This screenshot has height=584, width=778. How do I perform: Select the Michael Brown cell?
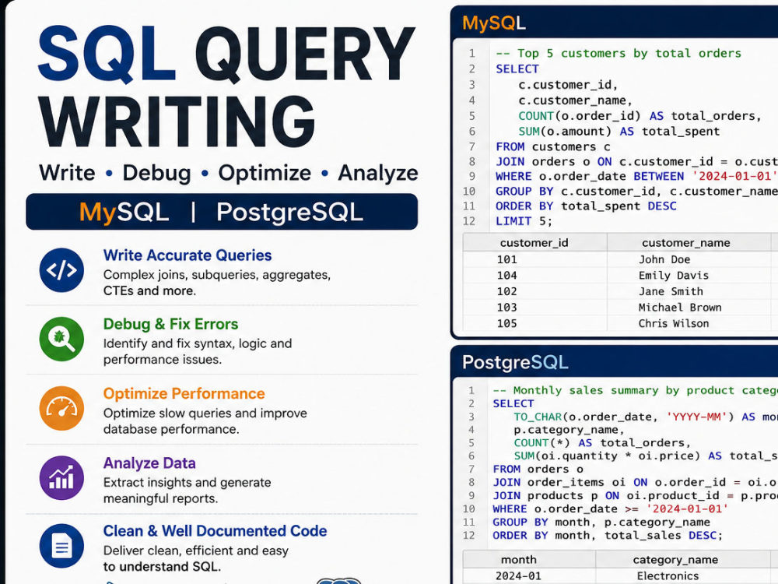tap(680, 308)
